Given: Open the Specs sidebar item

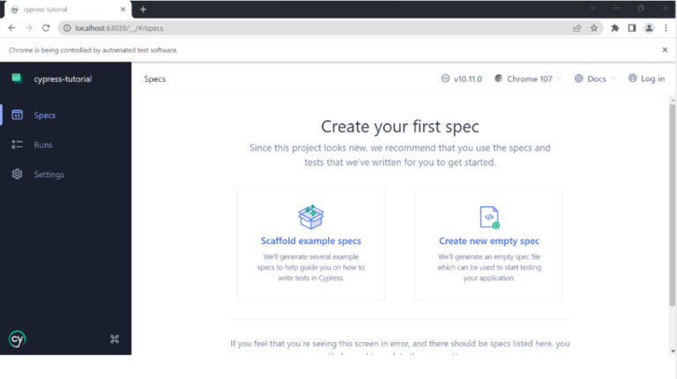Looking at the screenshot, I should pos(44,115).
